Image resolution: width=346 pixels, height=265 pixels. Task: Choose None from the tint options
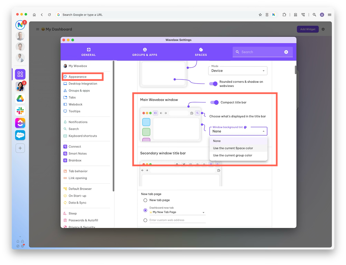(x=238, y=141)
